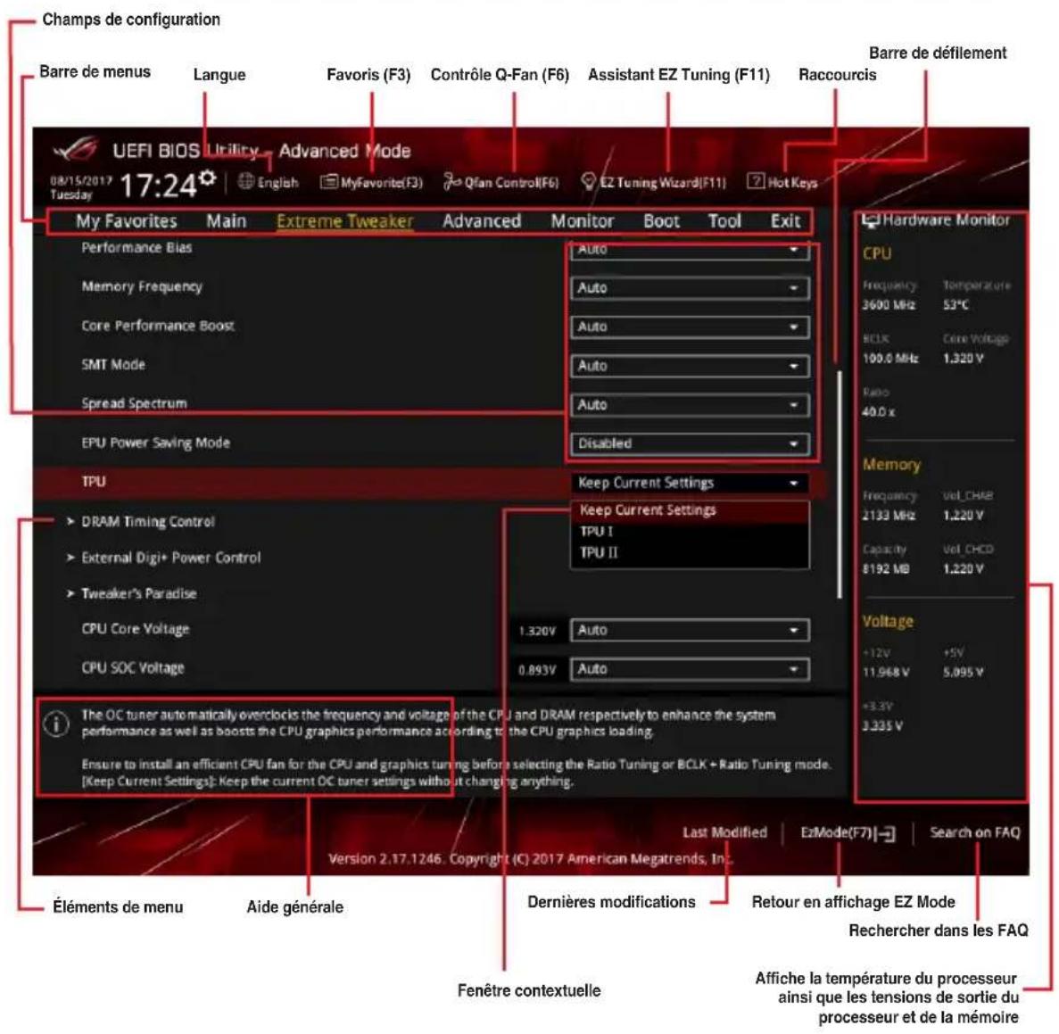1059x1034 pixels.
Task: Click the 17:24 clock display
Action: (158, 185)
